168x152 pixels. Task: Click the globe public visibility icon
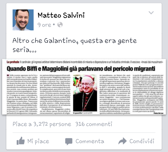[60, 25]
